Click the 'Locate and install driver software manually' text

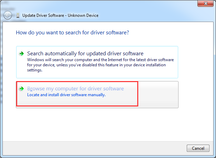coord(66,95)
